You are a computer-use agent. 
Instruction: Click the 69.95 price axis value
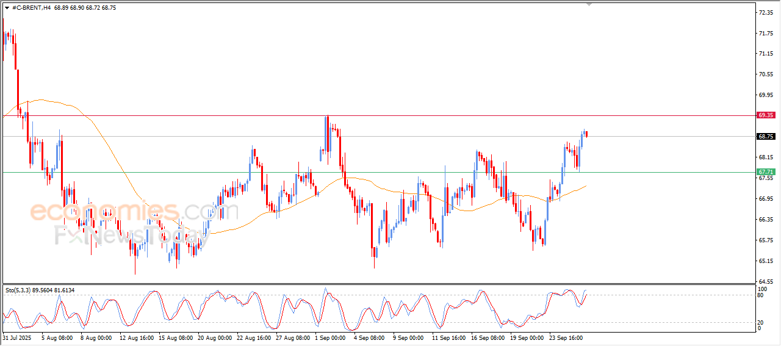(x=765, y=95)
